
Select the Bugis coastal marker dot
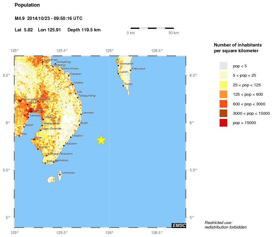point(80,125)
